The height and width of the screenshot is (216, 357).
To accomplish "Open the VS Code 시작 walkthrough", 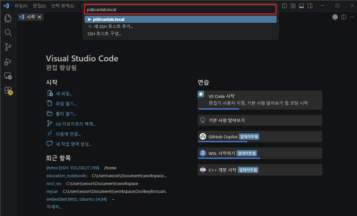I will pyautogui.click(x=260, y=100).
